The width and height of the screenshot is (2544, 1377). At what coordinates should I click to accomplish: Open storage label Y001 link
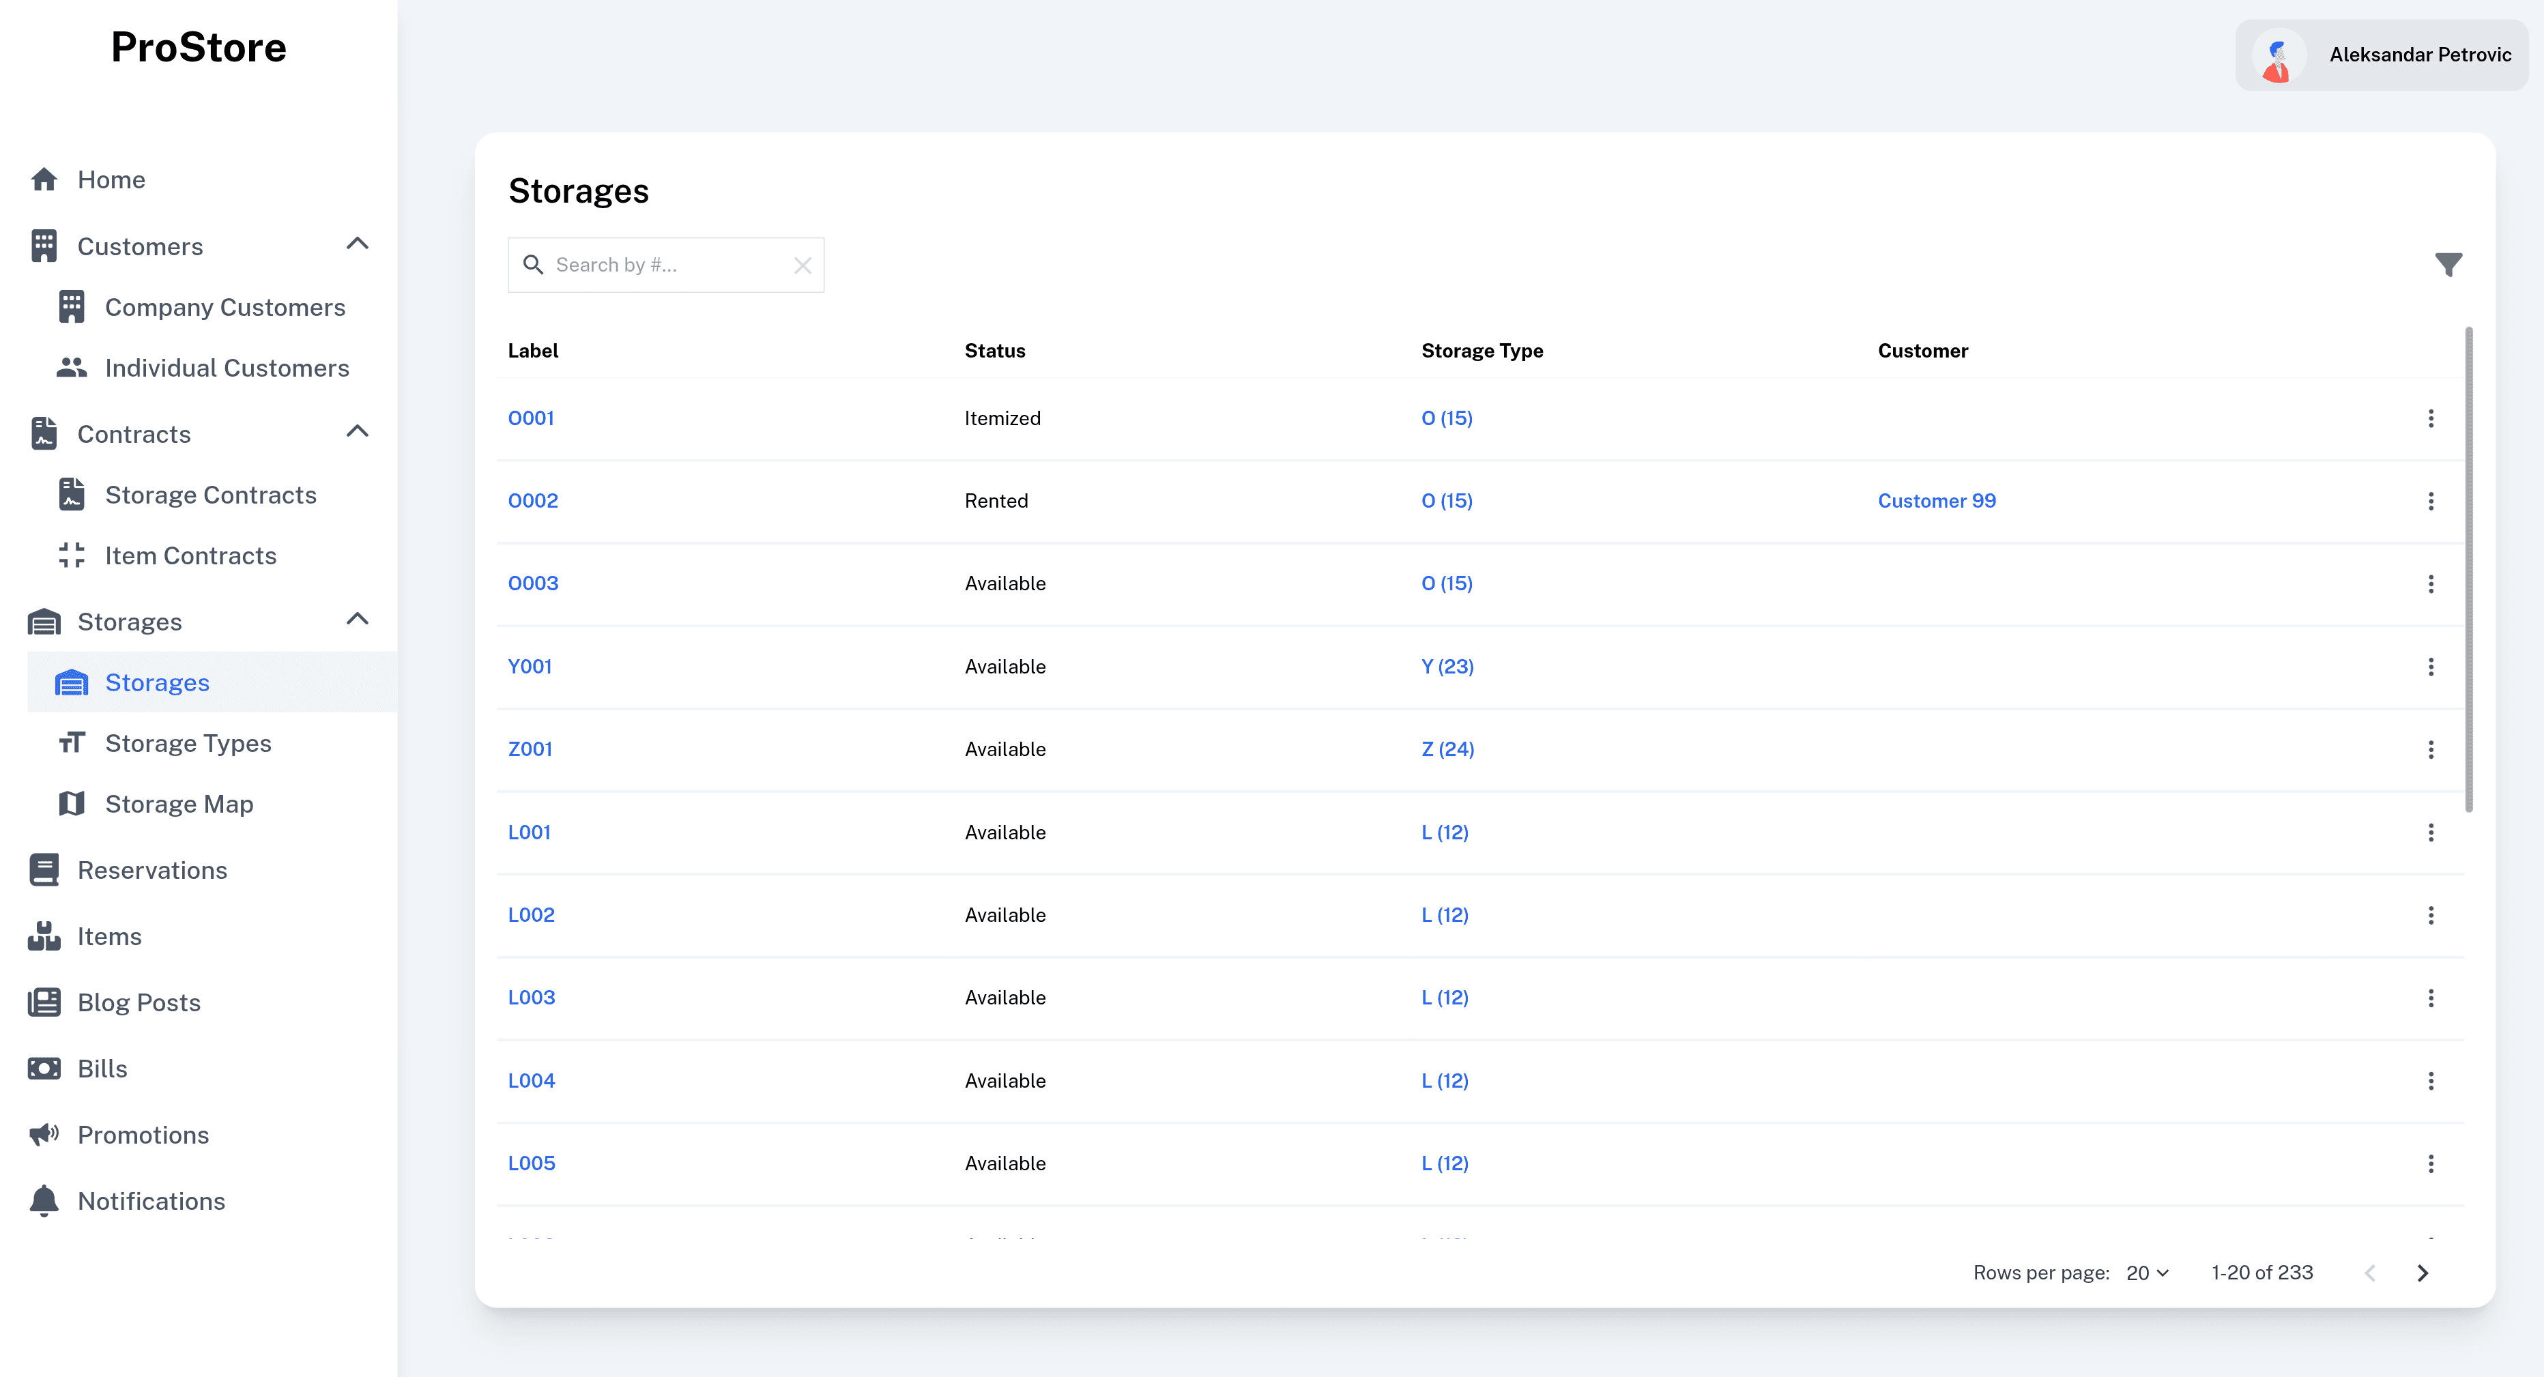(530, 667)
